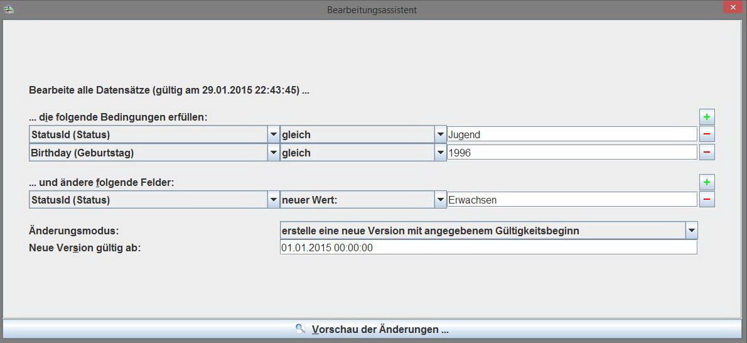
Task: Click the 'Neue Version gültig ab:' label
Action: coord(85,248)
